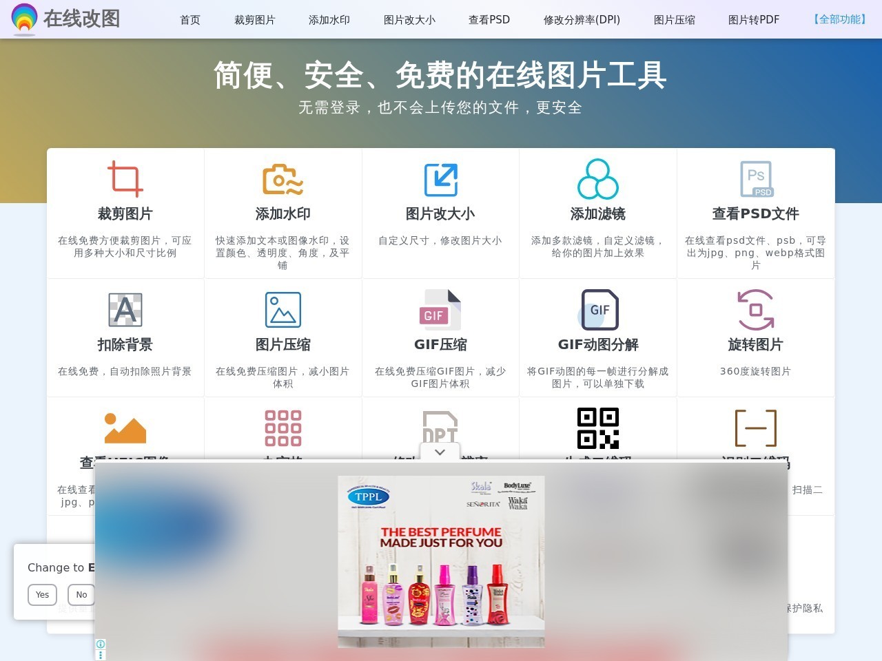Select the QR code generator icon

pos(598,428)
